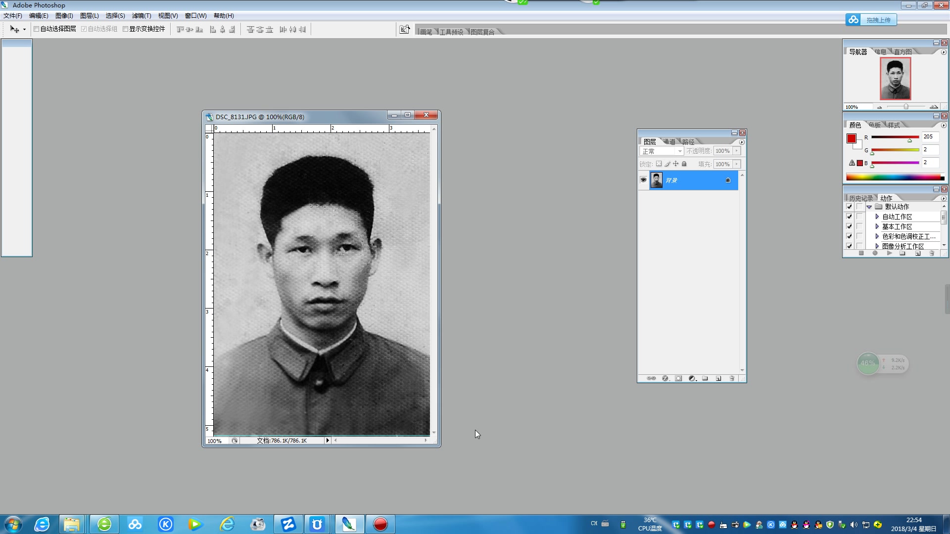This screenshot has width=950, height=534.
Task: Click the color spectrum ramp bar
Action: pos(895,177)
